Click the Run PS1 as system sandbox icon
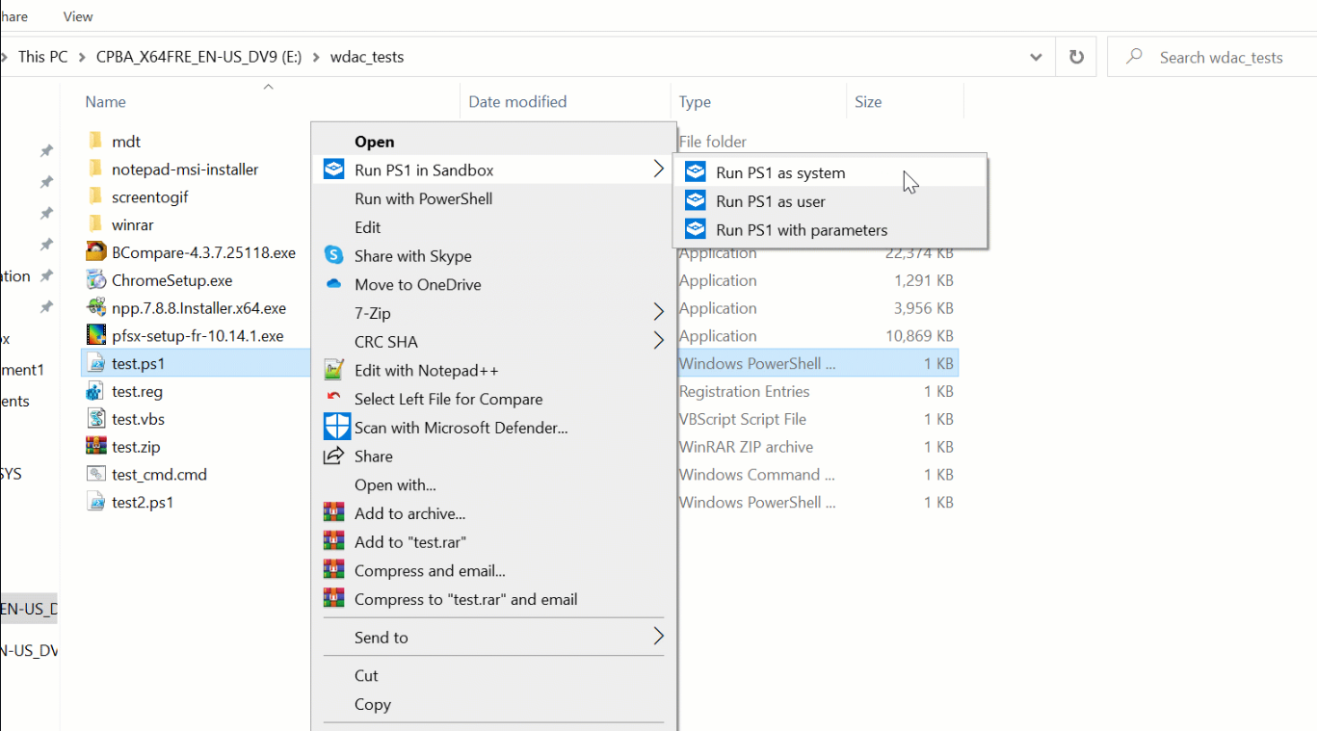Screen dimensions: 1317x731 [x=695, y=172]
